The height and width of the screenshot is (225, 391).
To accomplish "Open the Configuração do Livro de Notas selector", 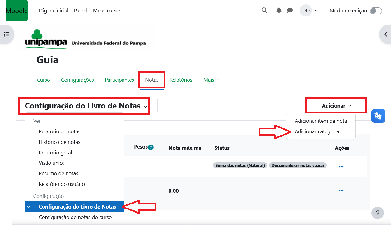I will coord(86,106).
